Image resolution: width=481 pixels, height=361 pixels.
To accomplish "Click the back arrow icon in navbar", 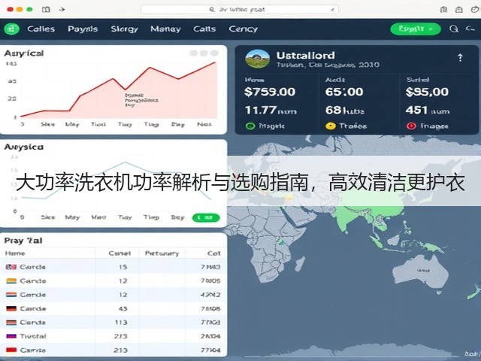I will [470, 29].
